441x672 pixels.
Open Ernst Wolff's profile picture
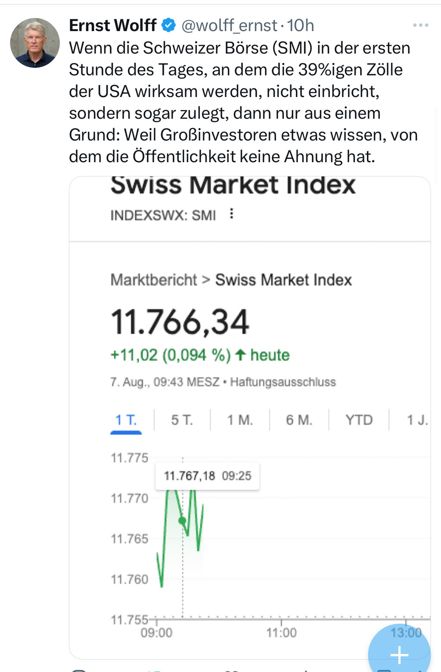35,43
